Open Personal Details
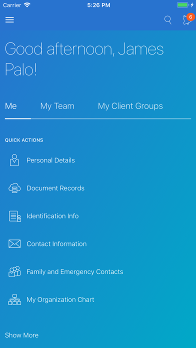The image size is (196, 348). tap(50, 160)
